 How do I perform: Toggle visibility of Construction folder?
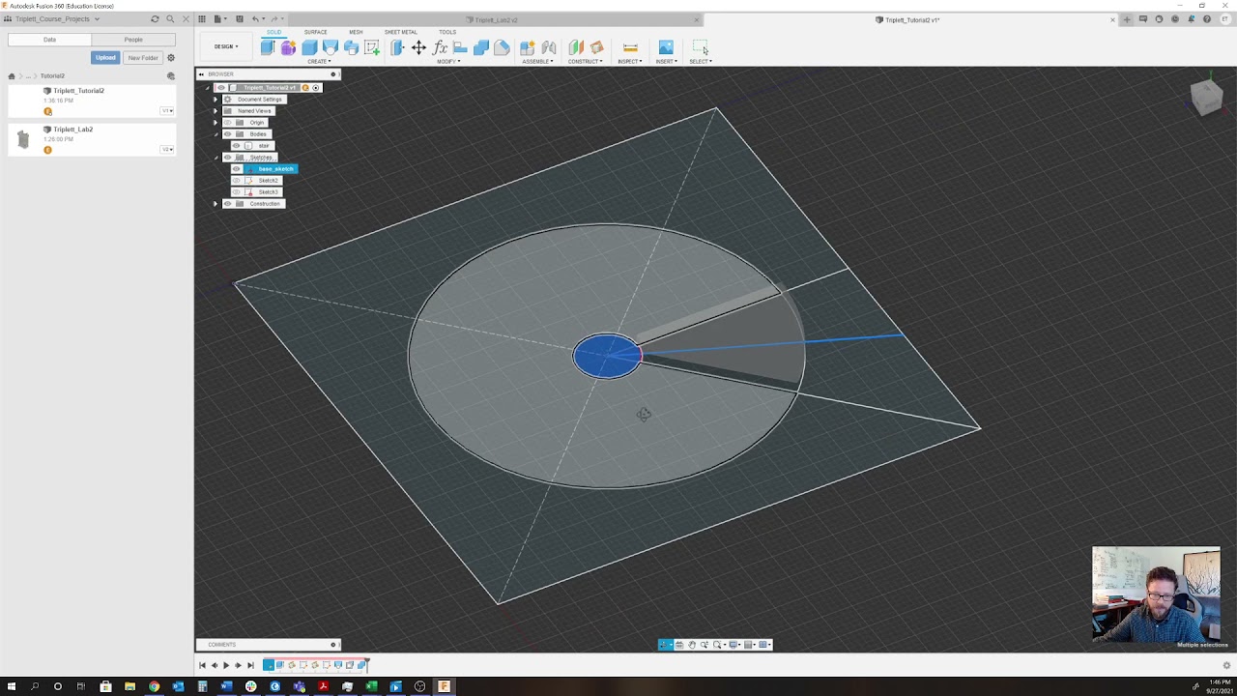point(227,204)
